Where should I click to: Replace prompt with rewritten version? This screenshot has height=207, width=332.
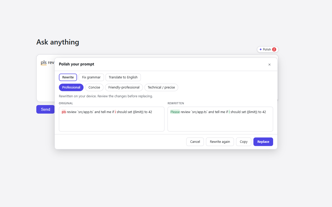(263, 142)
